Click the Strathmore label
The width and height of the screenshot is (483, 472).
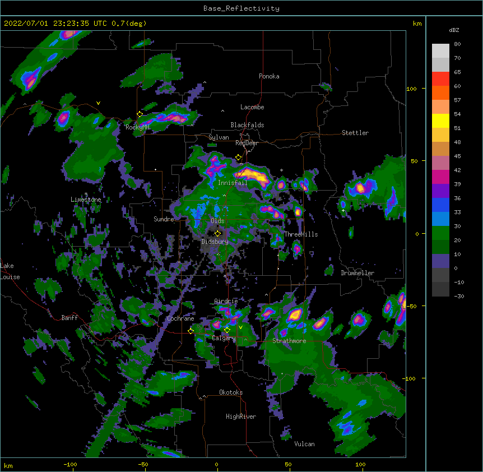coord(289,341)
